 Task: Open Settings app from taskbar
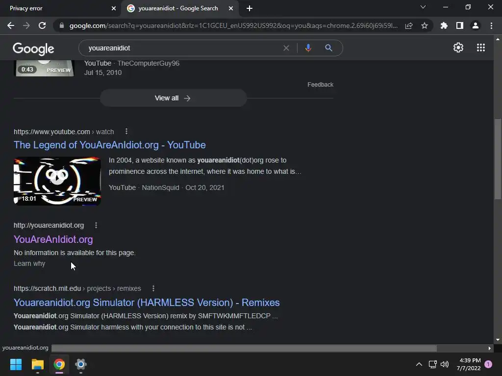(81, 364)
